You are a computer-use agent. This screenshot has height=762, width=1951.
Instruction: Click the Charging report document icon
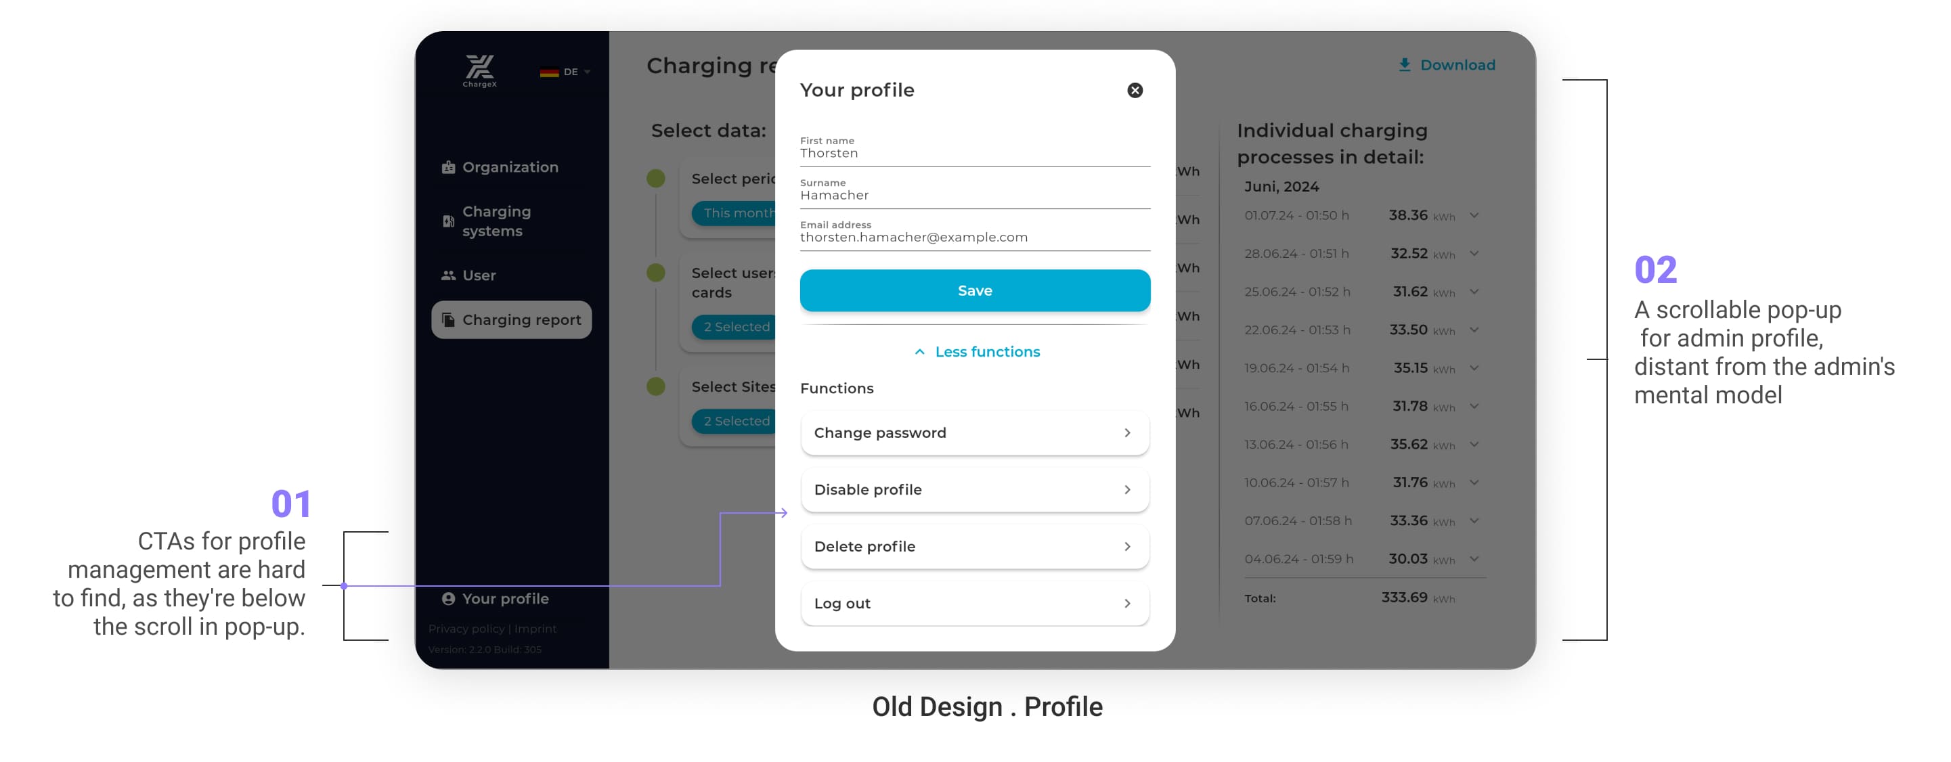click(448, 319)
